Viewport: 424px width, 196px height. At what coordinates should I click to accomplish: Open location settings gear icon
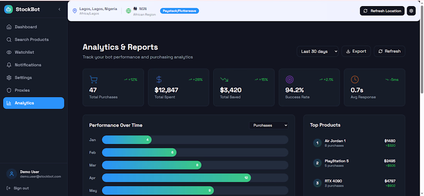coord(411,11)
